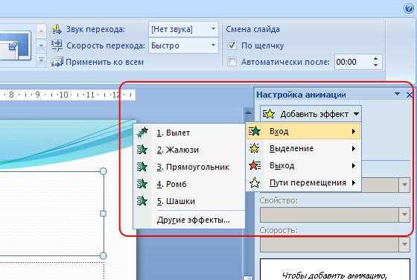The image size is (417, 280).
Task: Decrease the Автоматически после time
Action: coord(375,65)
